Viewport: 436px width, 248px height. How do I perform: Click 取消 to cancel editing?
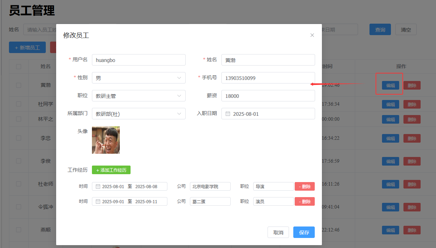click(278, 233)
